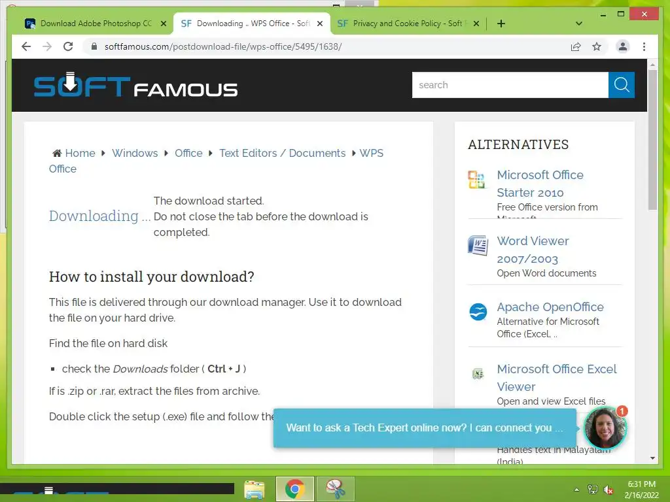Open Chrome three-dot menu
Screen dimensions: 670x502
click(644, 46)
